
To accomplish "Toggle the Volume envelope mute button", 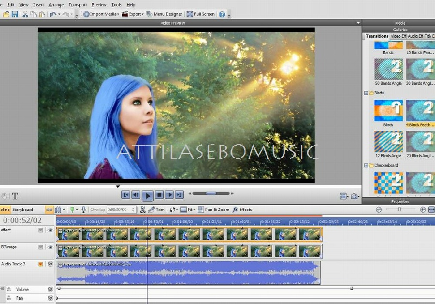I will [50, 290].
